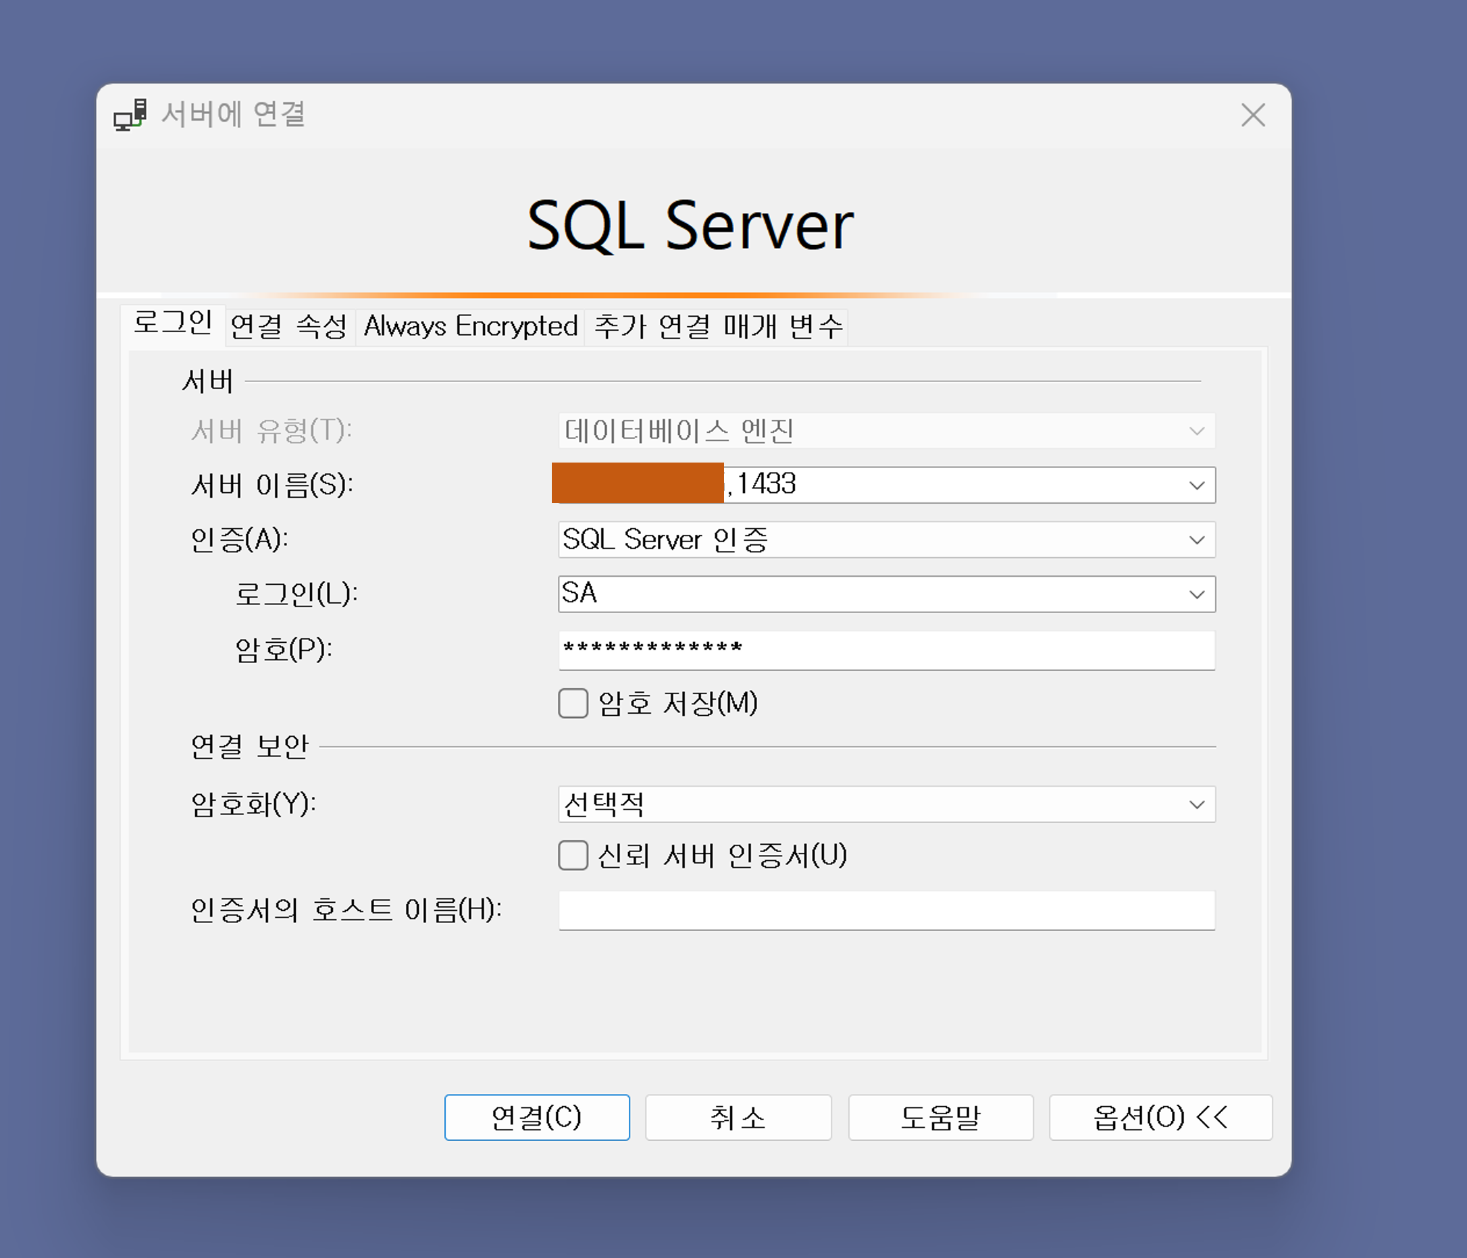
Task: Tick the 신뢰 서버 인증서 checkbox
Action: [573, 855]
